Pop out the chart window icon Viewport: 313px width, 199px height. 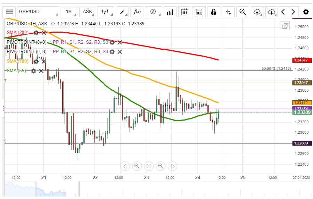285,26
